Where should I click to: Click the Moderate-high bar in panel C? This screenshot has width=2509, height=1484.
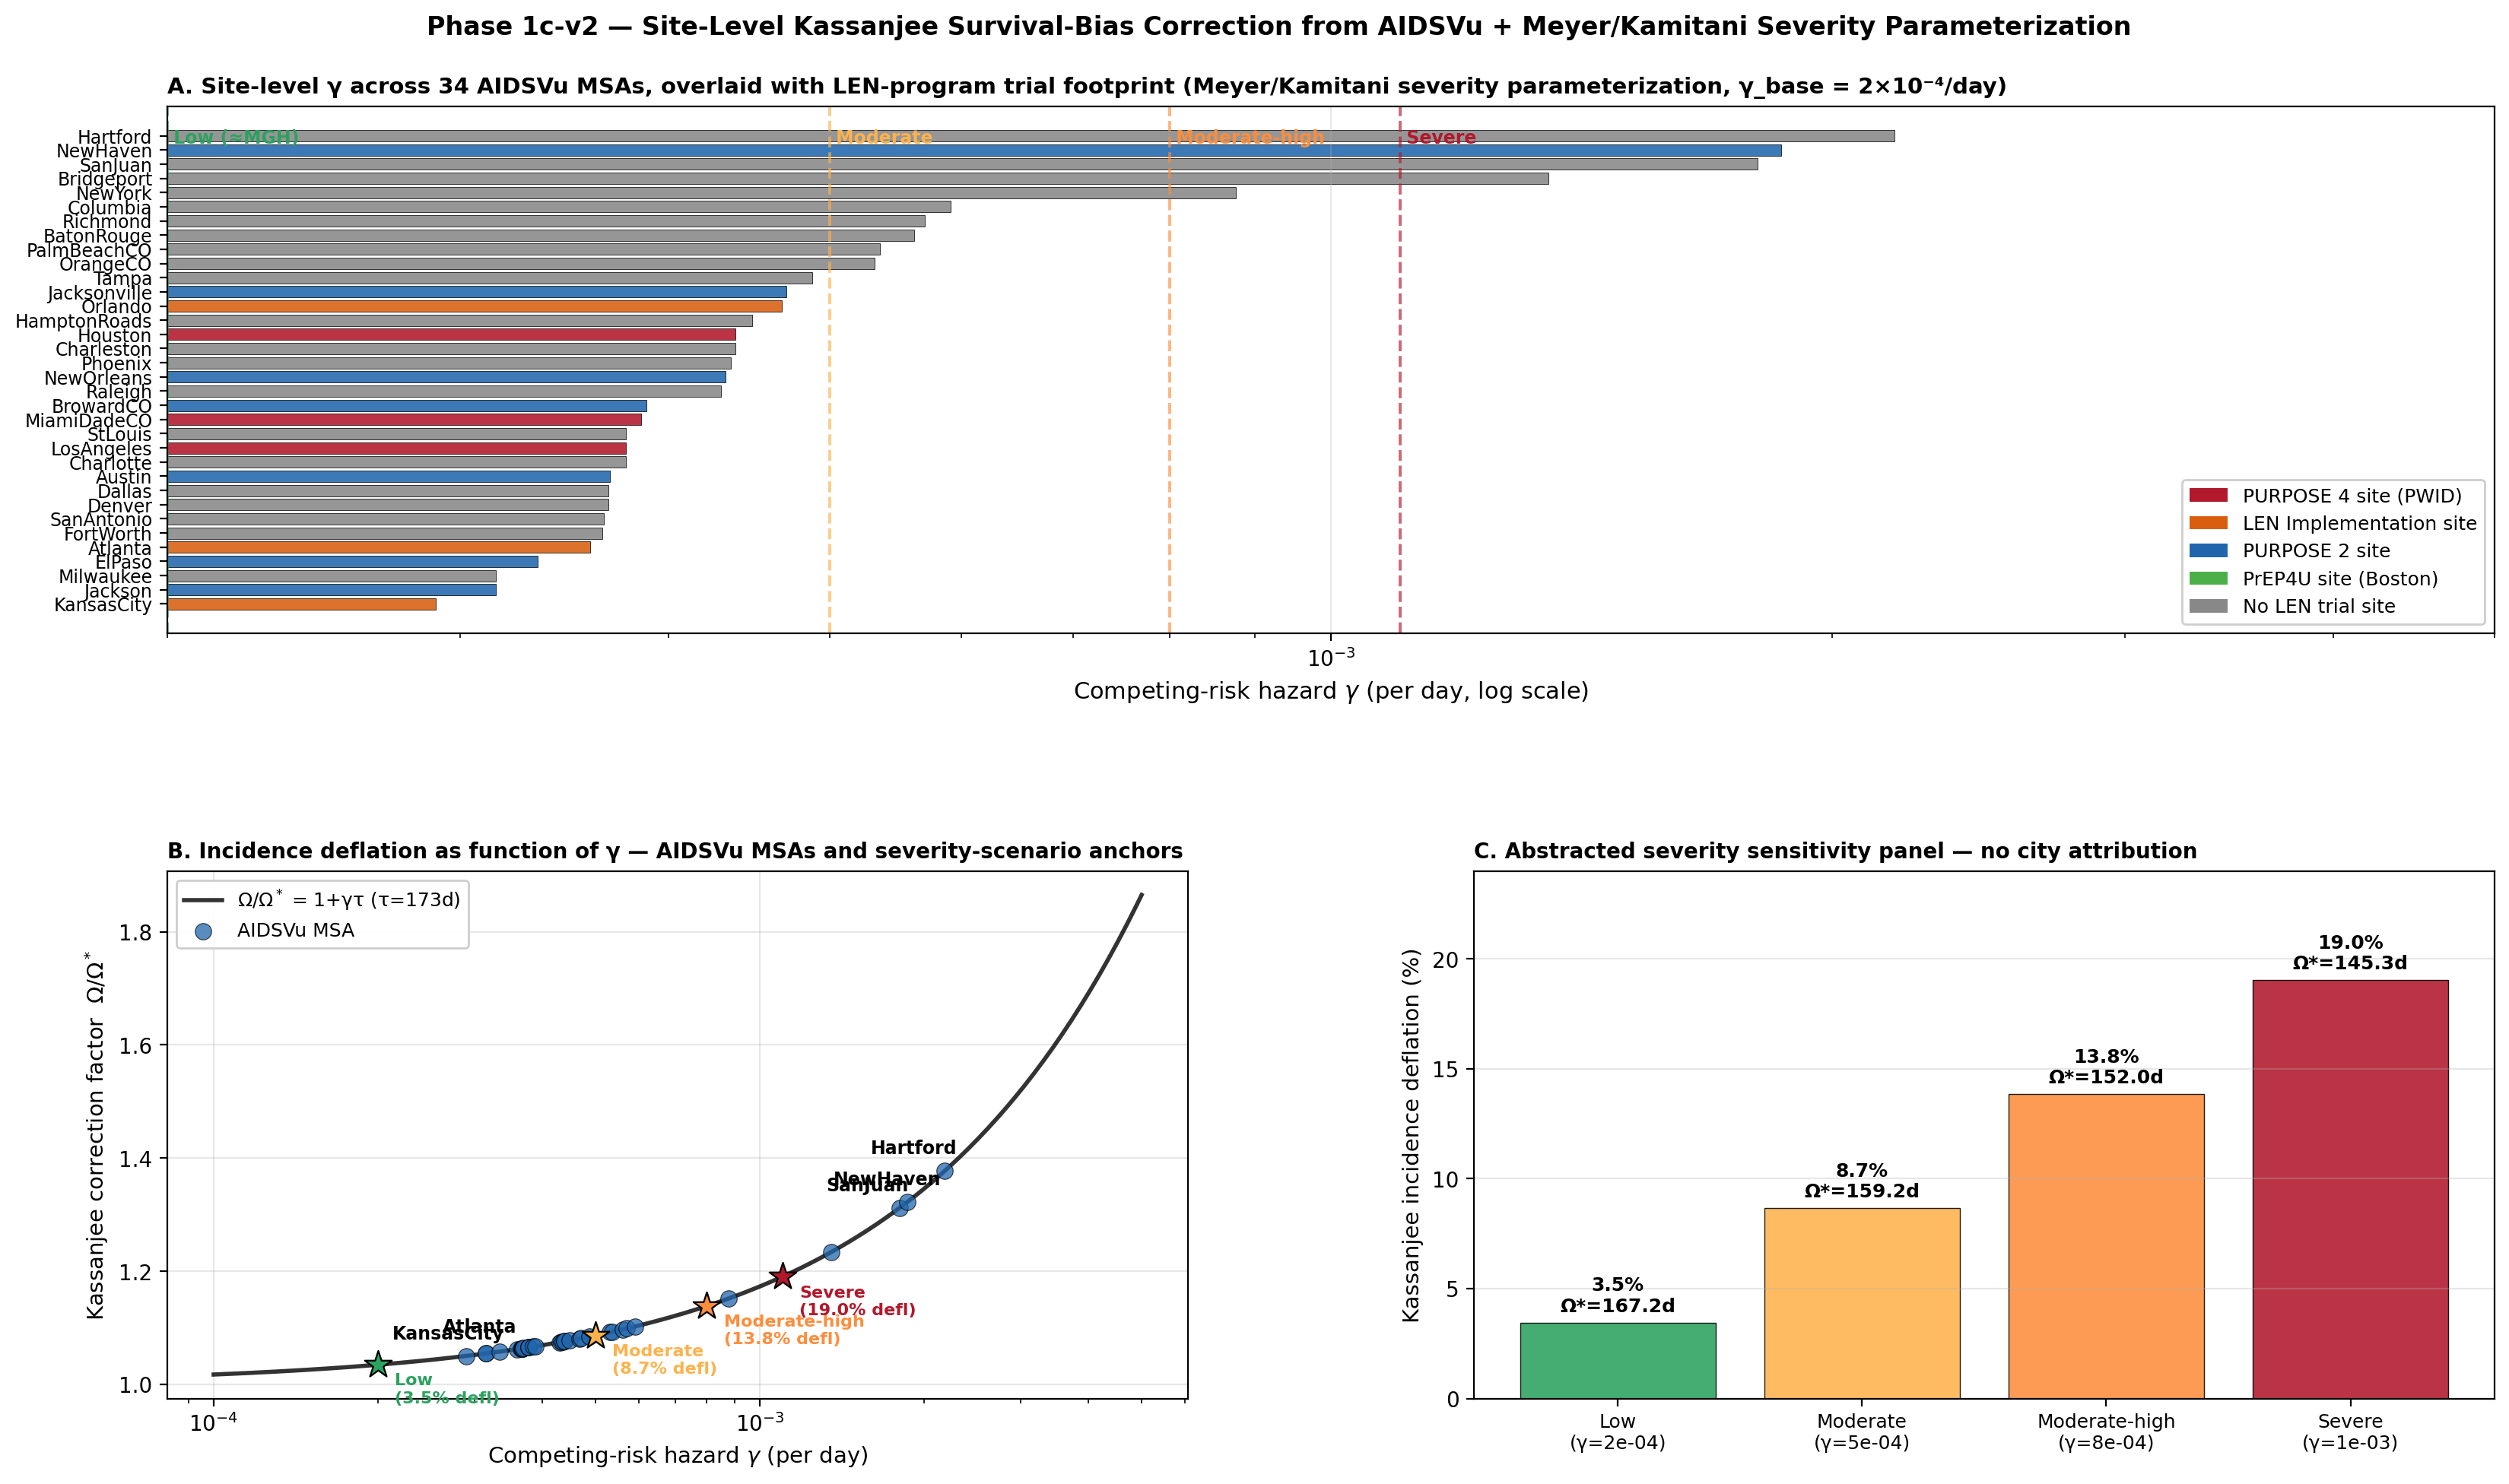(x=2106, y=1247)
